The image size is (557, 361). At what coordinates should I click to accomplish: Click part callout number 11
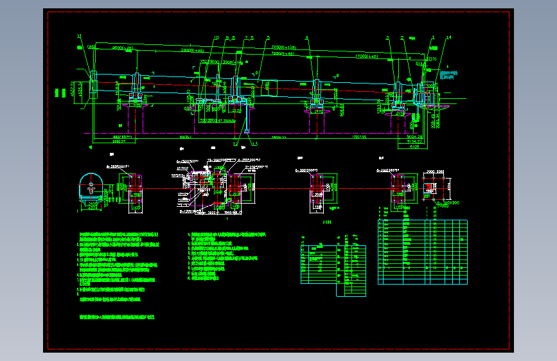click(79, 37)
